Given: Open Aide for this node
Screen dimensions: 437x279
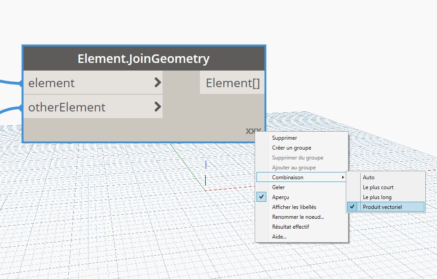Looking at the screenshot, I should 279,237.
